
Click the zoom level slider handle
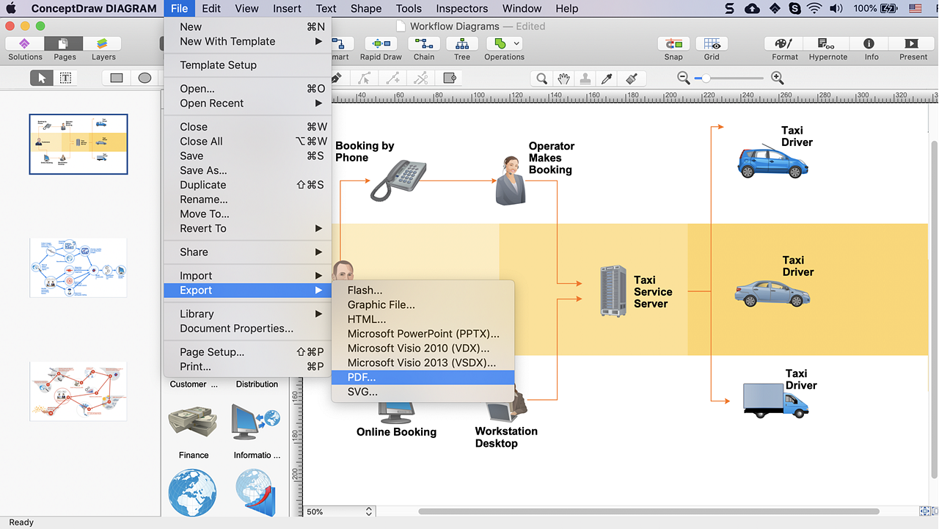[706, 78]
